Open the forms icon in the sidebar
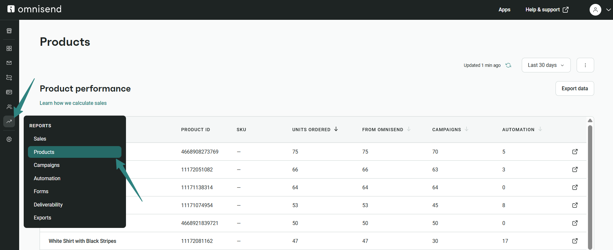613x250 pixels. tap(9, 92)
